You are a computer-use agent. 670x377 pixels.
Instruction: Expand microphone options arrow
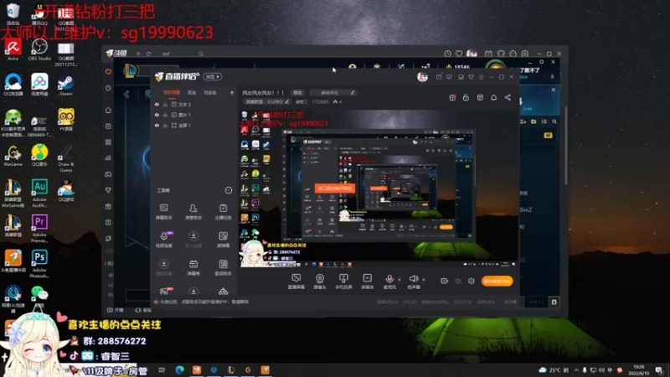pyautogui.click(x=399, y=280)
